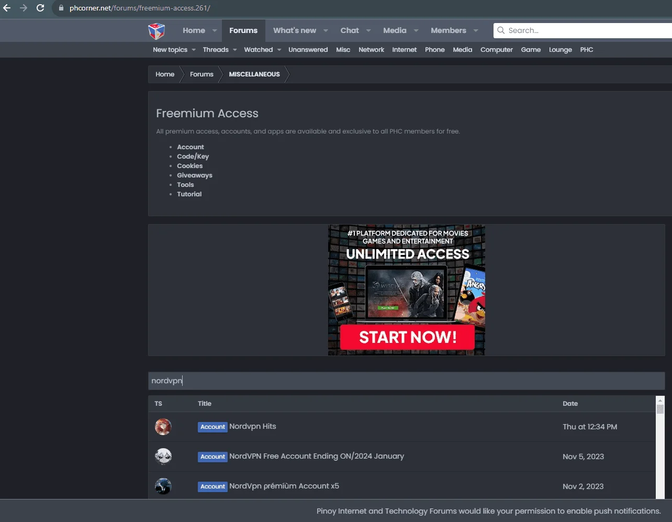This screenshot has width=672, height=522.
Task: Click the padlock site info icon
Action: click(x=61, y=8)
